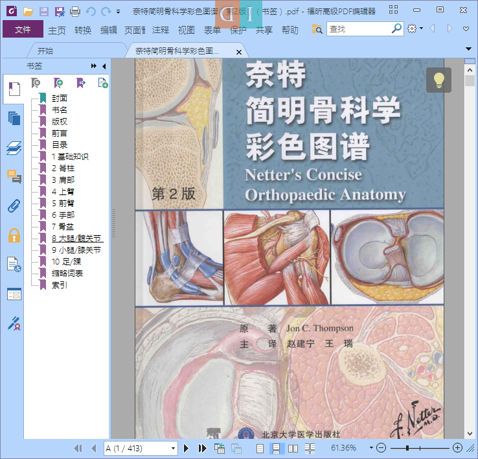Select the 版权 bookmark
Viewport: 478px width, 459px height.
tap(59, 121)
